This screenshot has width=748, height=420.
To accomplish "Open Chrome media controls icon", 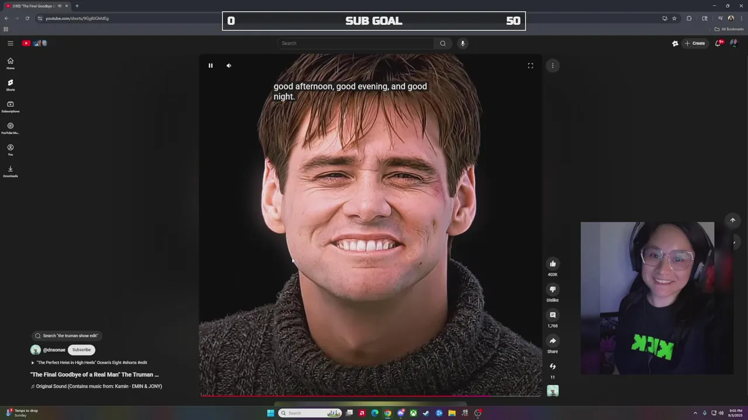I will pos(721,18).
